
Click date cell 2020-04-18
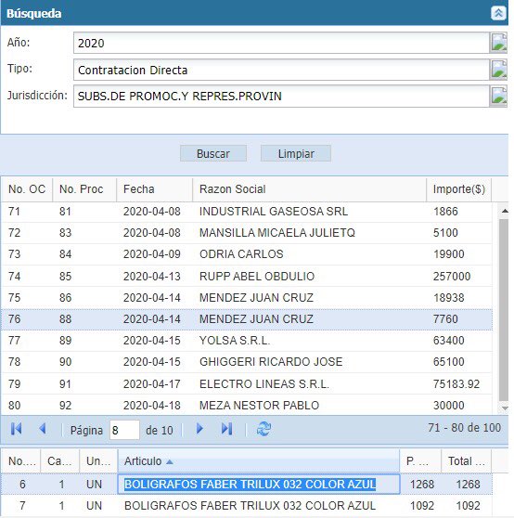[152, 406]
